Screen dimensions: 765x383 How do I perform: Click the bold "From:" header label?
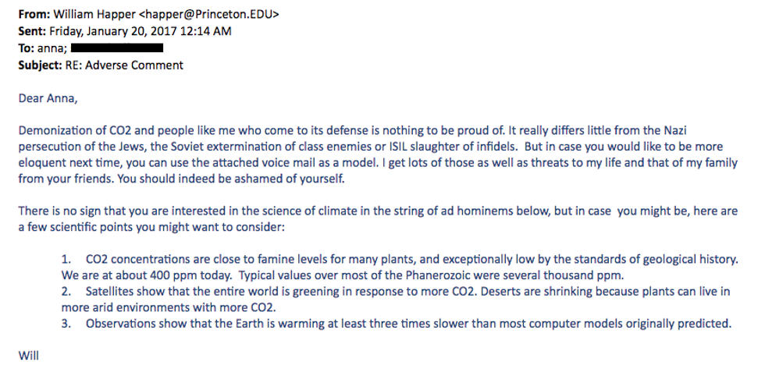[34, 15]
